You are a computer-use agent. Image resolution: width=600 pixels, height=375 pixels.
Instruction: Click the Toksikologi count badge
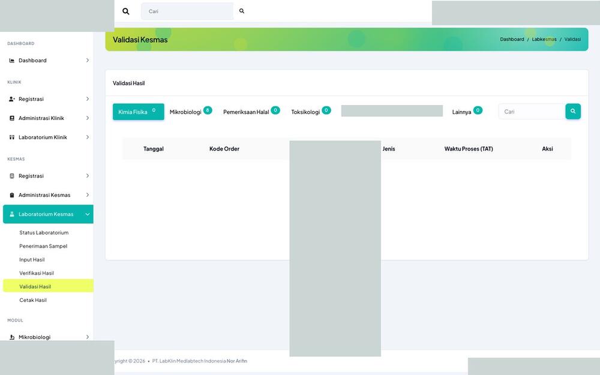326,110
